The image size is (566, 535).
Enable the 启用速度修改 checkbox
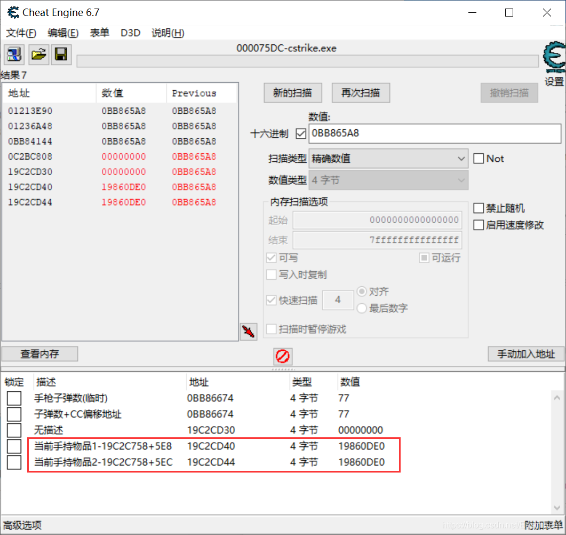click(x=479, y=225)
